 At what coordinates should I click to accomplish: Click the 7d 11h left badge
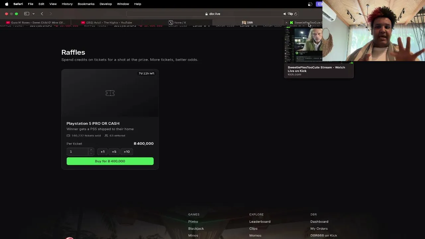(146, 73)
